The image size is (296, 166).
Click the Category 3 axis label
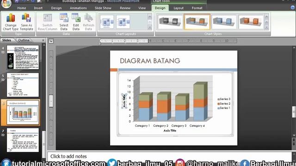pos(179,126)
